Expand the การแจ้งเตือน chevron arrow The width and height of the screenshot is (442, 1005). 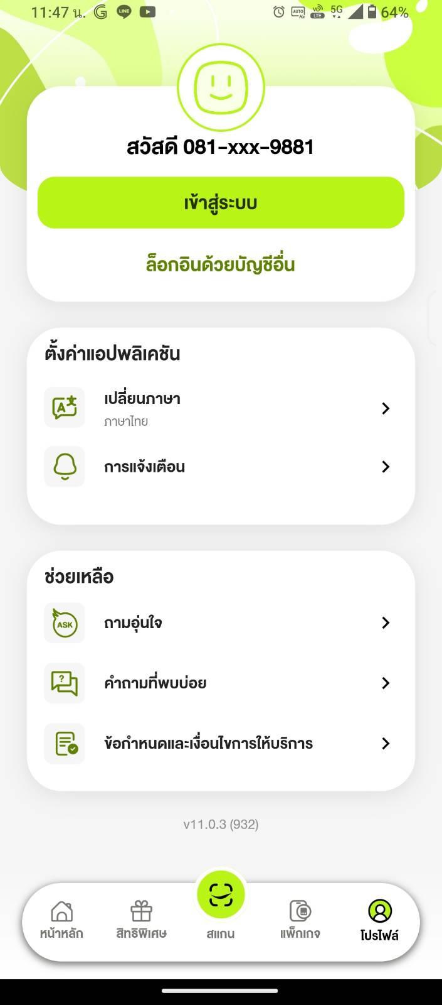point(386,467)
